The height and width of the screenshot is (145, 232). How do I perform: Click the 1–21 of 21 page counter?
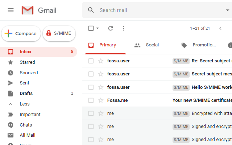point(200,28)
